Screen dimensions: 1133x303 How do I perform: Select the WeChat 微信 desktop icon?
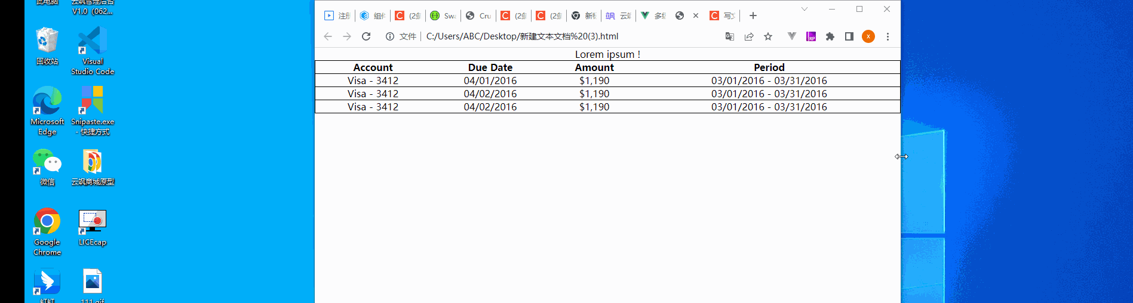47,168
